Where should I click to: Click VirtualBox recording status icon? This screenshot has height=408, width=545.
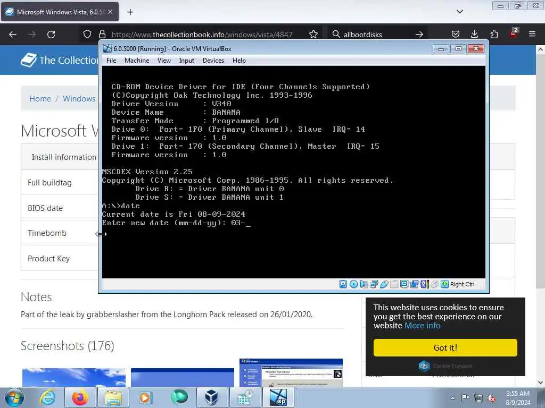click(x=414, y=284)
